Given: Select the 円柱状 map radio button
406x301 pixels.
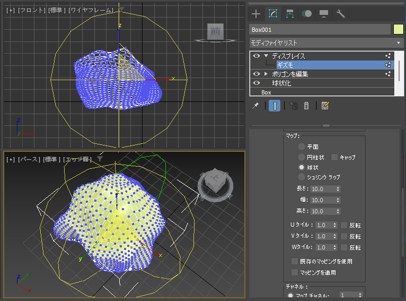Looking at the screenshot, I should pos(302,157).
